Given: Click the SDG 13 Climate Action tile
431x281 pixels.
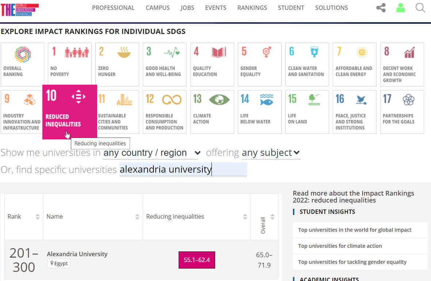Looking at the screenshot, I should click(212, 112).
